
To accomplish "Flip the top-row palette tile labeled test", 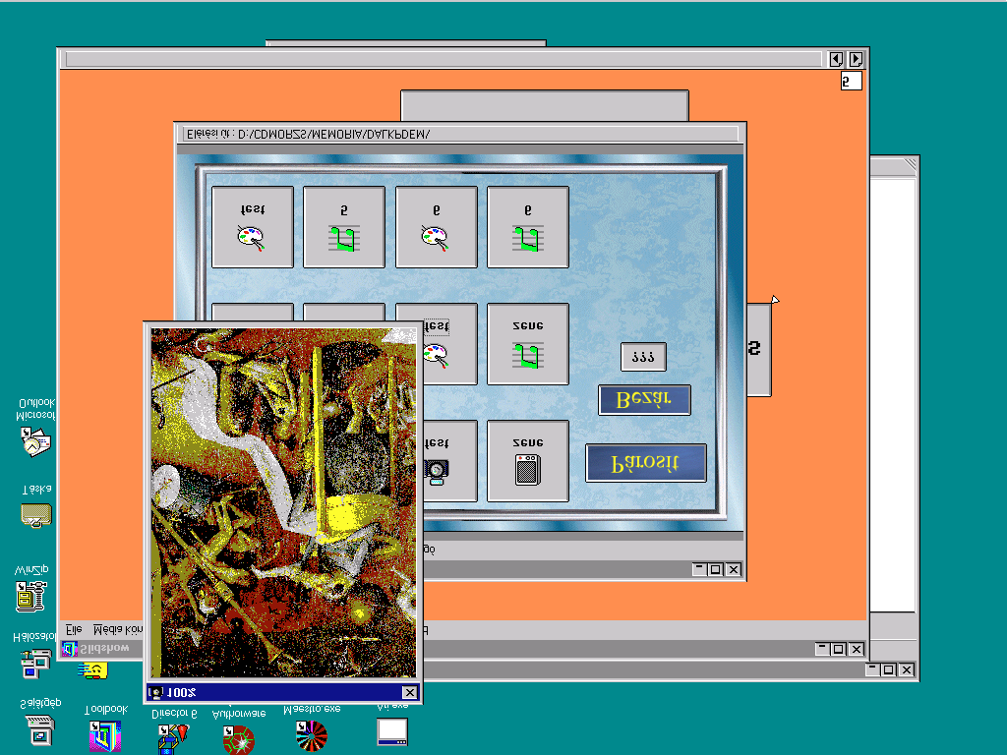I will tap(253, 227).
